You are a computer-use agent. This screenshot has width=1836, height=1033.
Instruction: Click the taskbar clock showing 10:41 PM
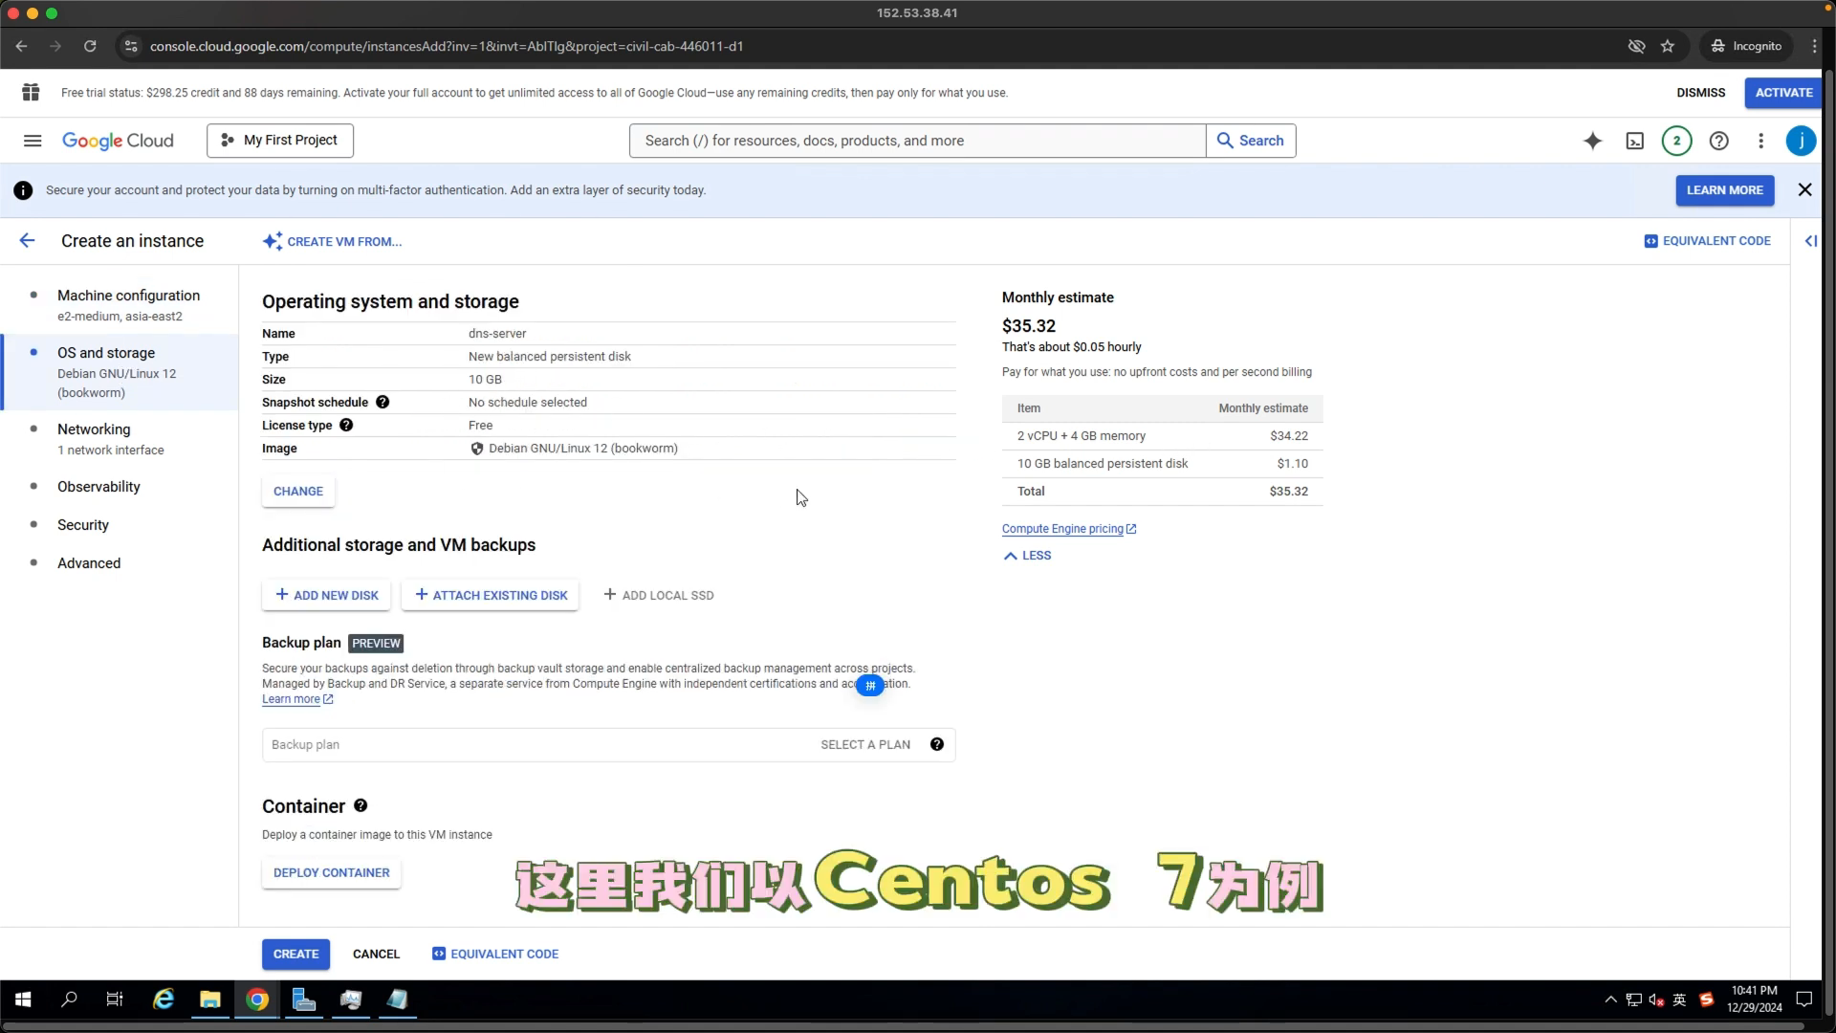1754,1000
